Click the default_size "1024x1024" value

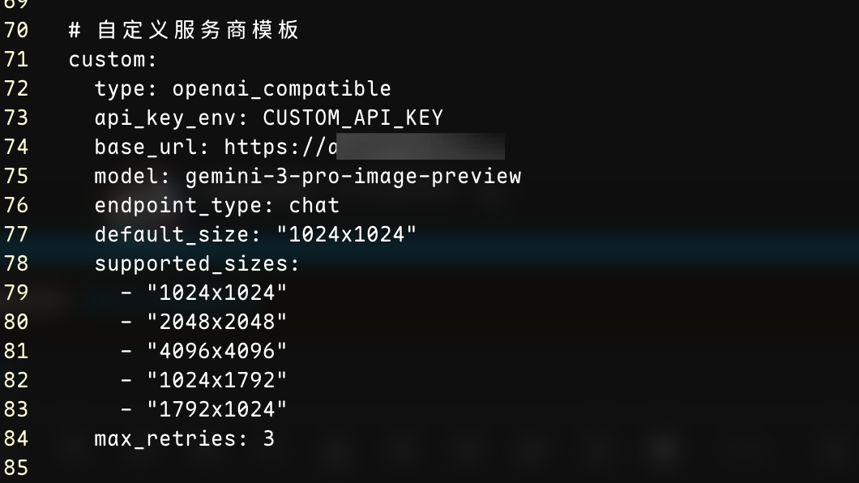click(346, 234)
